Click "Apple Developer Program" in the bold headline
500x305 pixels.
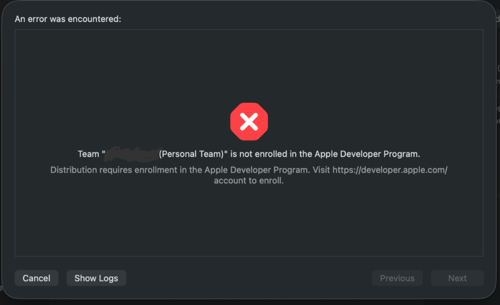[367, 154]
